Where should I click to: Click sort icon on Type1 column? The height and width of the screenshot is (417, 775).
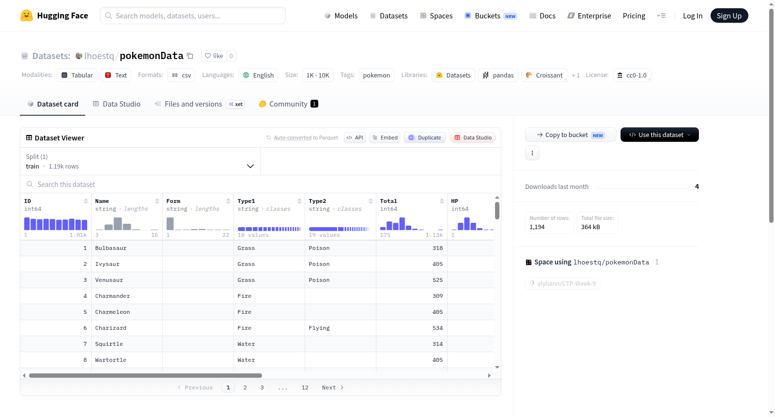(x=299, y=201)
